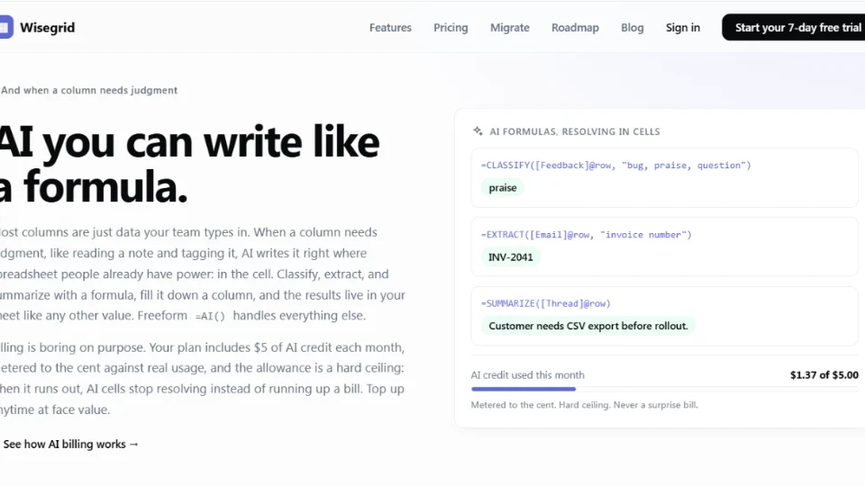865x486 pixels.
Task: Follow 'See how AI billing works' link
Action: tap(70, 444)
